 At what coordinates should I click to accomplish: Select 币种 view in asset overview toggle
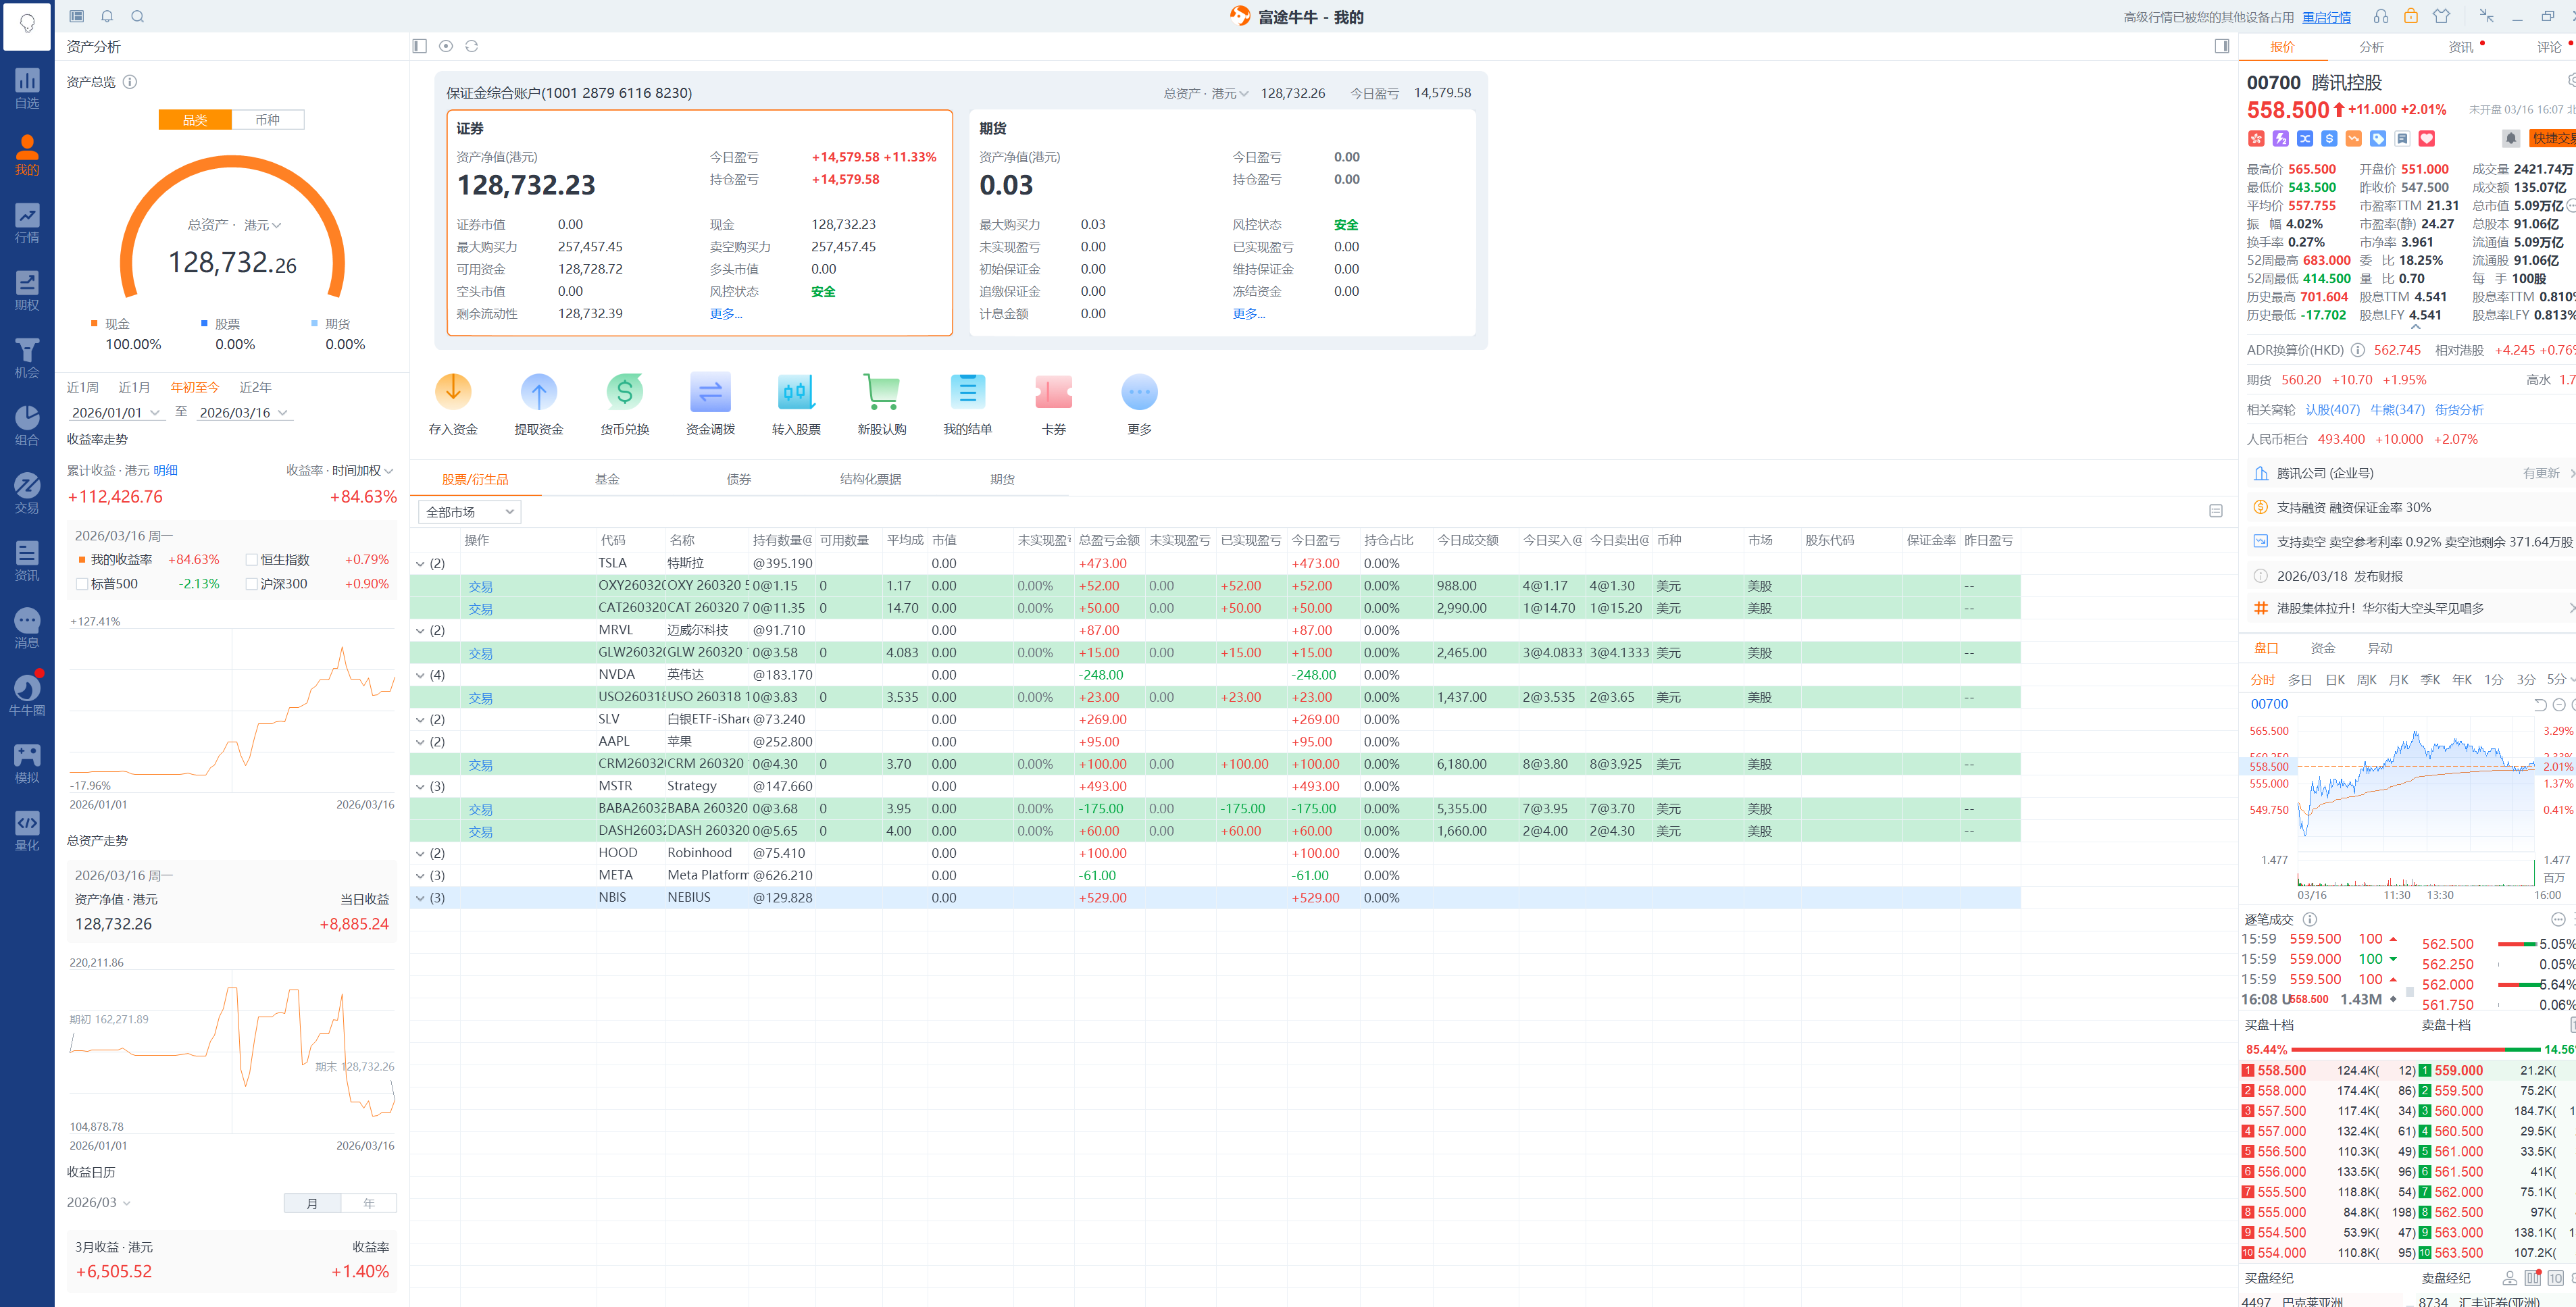point(267,120)
